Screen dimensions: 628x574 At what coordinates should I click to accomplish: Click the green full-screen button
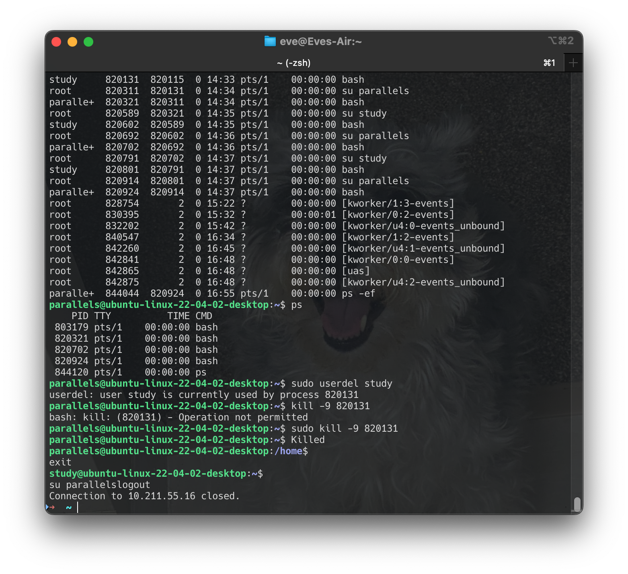[x=88, y=42]
